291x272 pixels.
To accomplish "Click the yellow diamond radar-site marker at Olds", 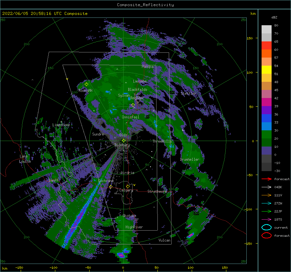I will click(124, 141).
